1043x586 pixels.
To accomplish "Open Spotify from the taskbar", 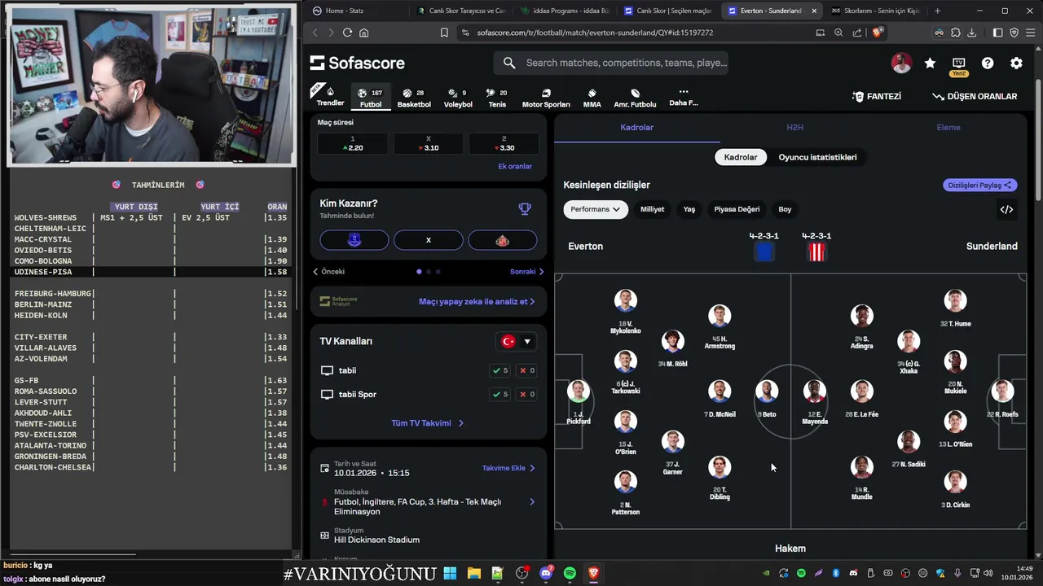I will pyautogui.click(x=570, y=573).
